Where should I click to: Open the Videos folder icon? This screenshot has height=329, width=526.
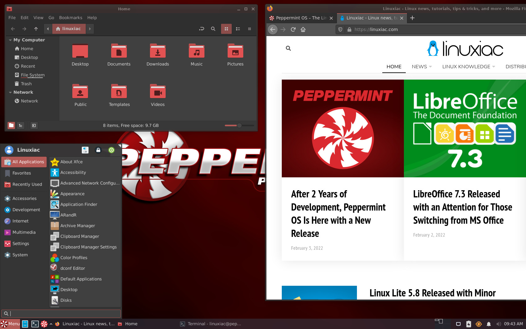[158, 91]
